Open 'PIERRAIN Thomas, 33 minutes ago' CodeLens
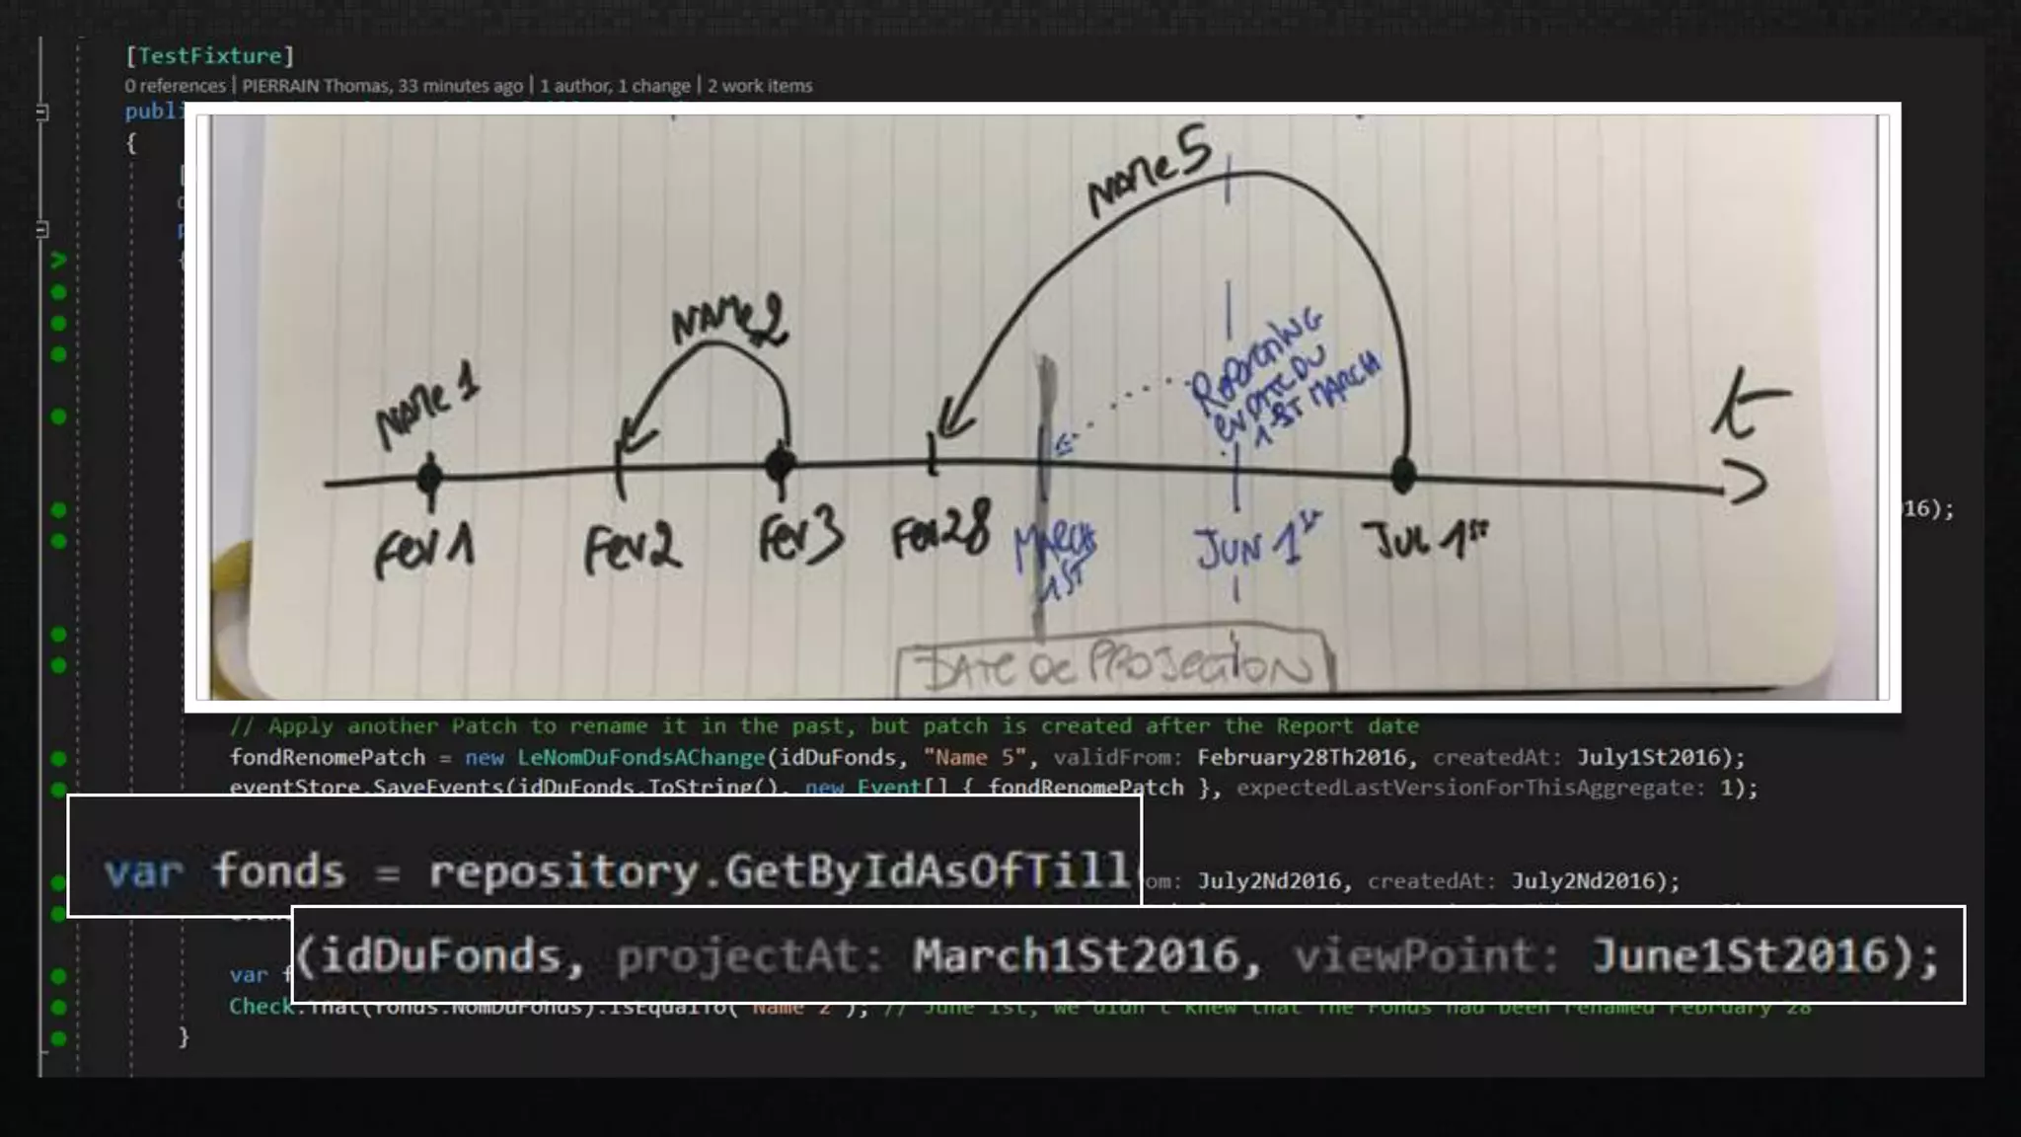Viewport: 2021px width, 1137px height. (382, 86)
